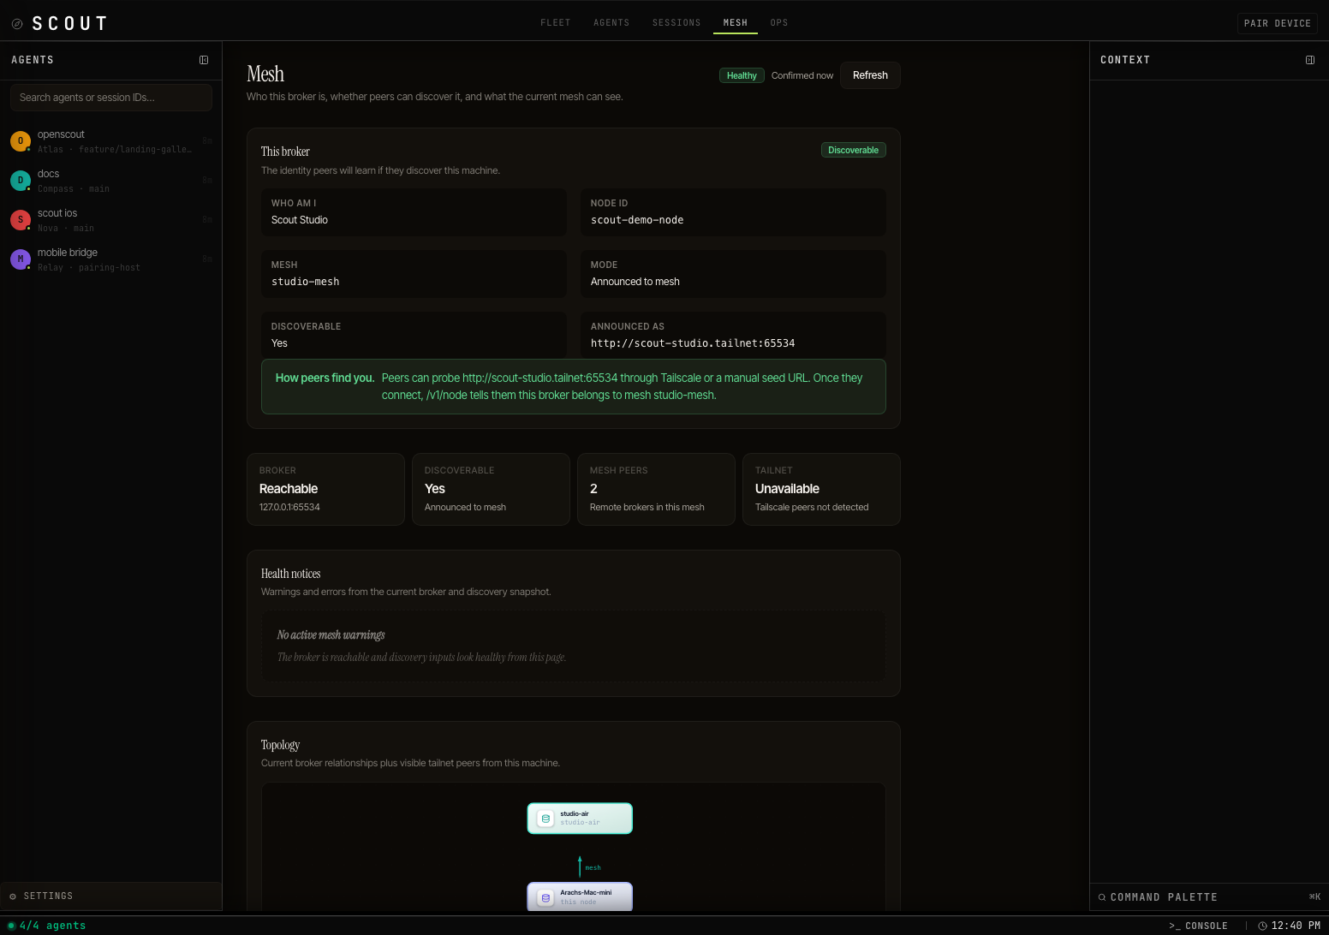Switch to the Sessions tab
This screenshot has height=935, width=1329.
(676, 23)
